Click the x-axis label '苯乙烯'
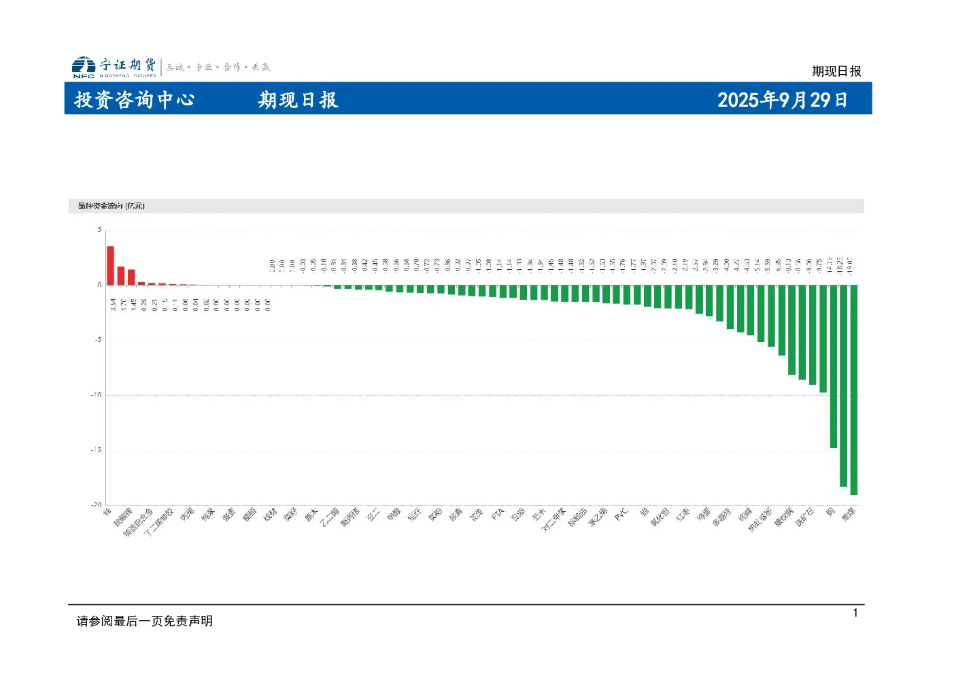Image resolution: width=954 pixels, height=675 pixels. [598, 517]
